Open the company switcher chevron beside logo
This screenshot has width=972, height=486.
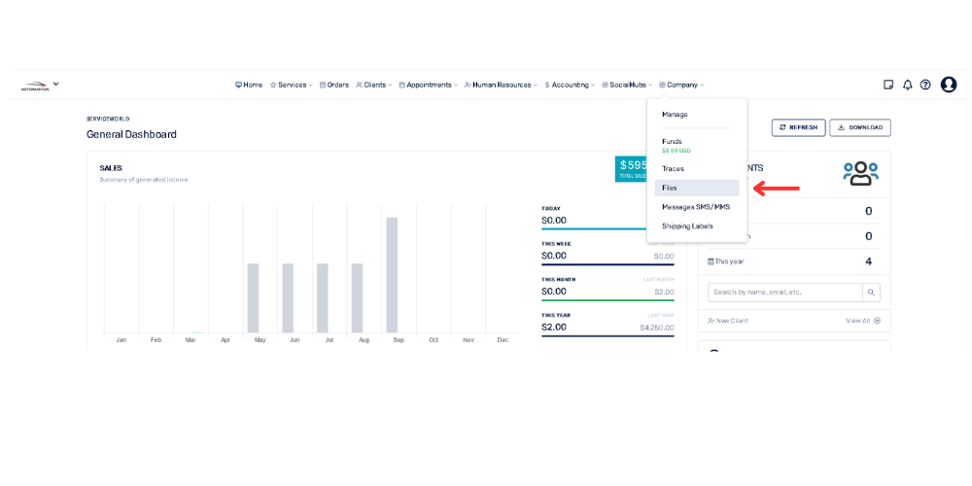point(56,84)
